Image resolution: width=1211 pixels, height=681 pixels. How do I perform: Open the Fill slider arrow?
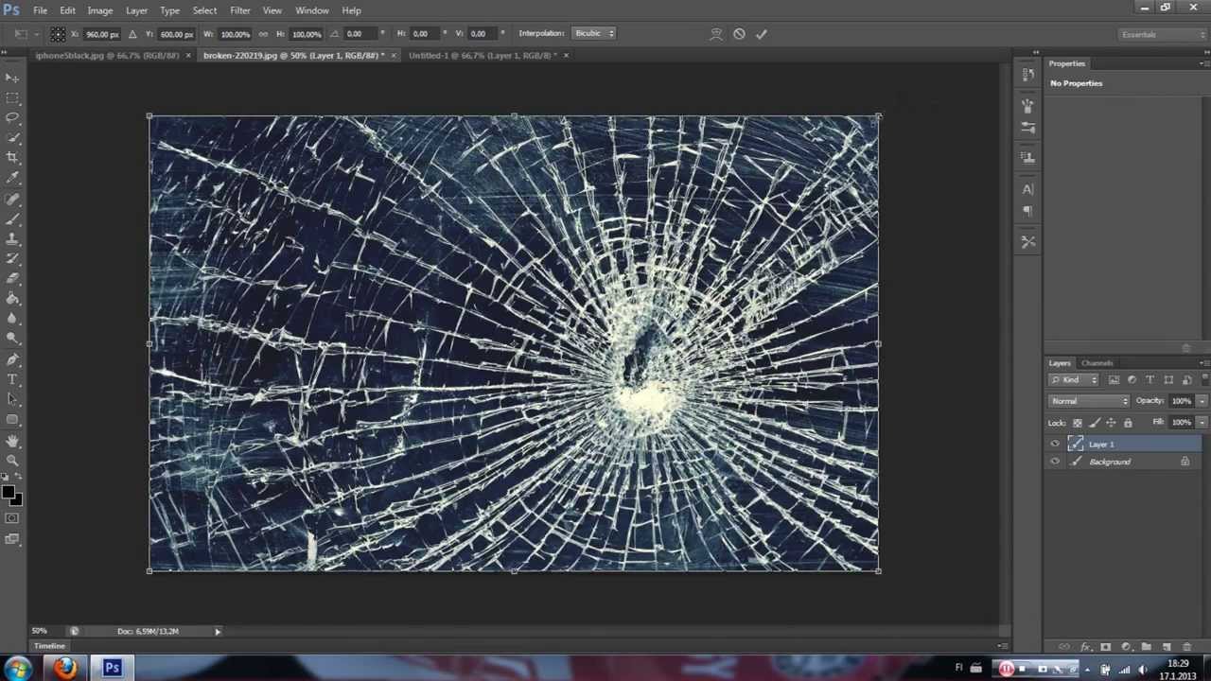coord(1202,423)
